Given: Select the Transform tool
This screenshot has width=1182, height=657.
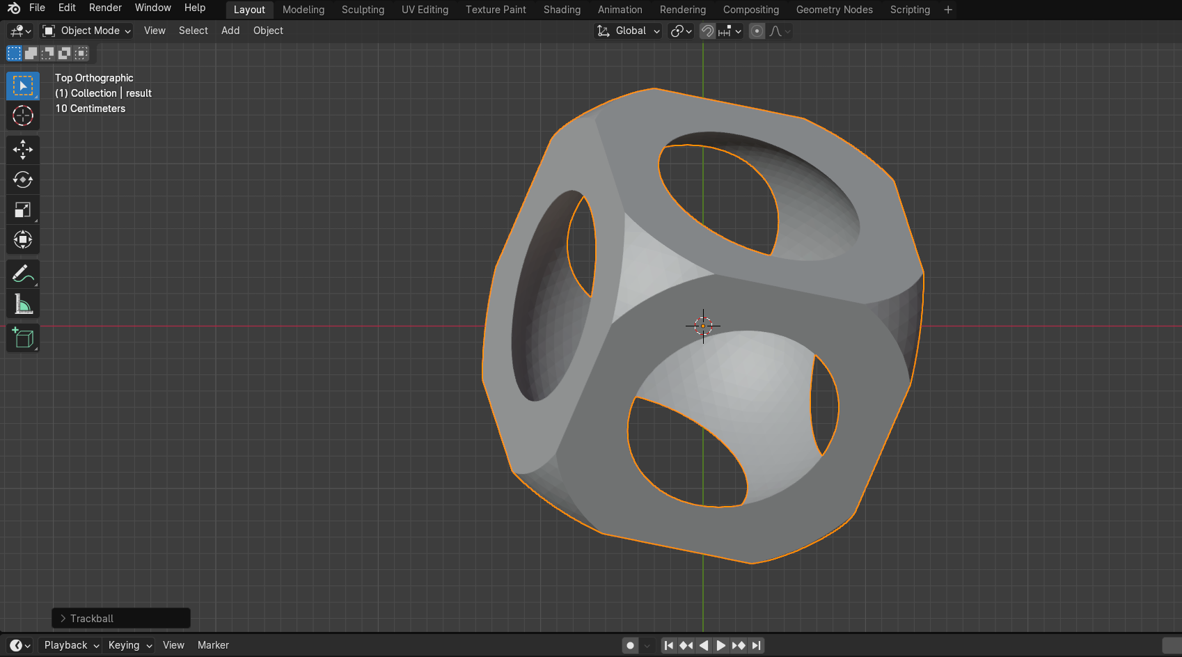Looking at the screenshot, I should (x=23, y=239).
